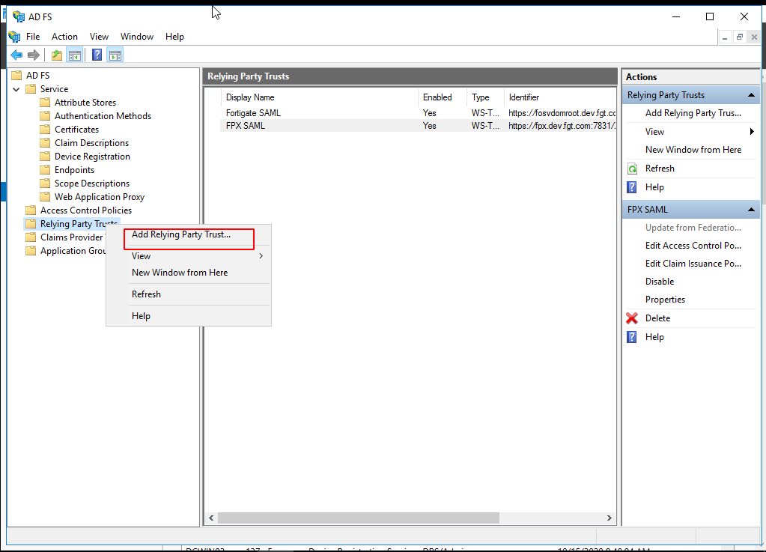Viewport: 766px width, 552px height.
Task: Click the blue Help toolbar icon
Action: pyautogui.click(x=97, y=55)
